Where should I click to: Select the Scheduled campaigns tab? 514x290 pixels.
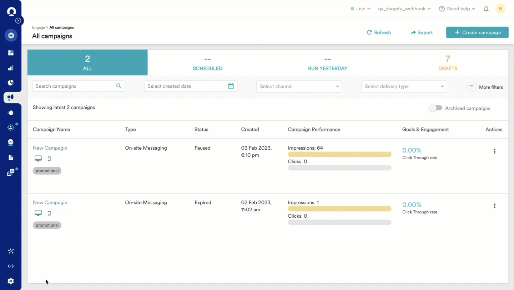tap(207, 62)
